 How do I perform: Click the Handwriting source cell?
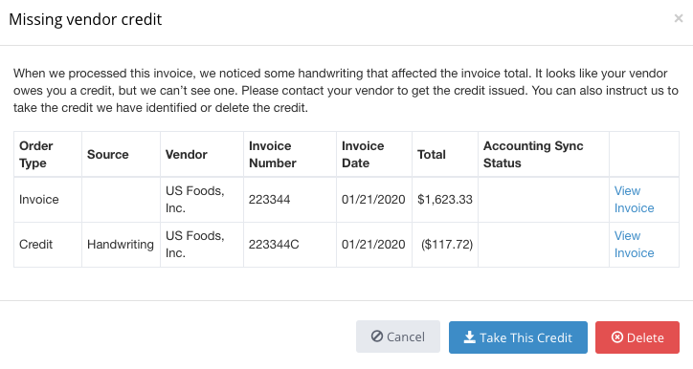[x=122, y=245]
